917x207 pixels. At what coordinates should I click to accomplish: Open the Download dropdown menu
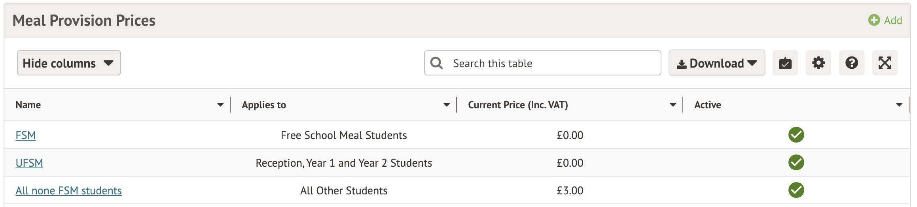[x=716, y=63]
